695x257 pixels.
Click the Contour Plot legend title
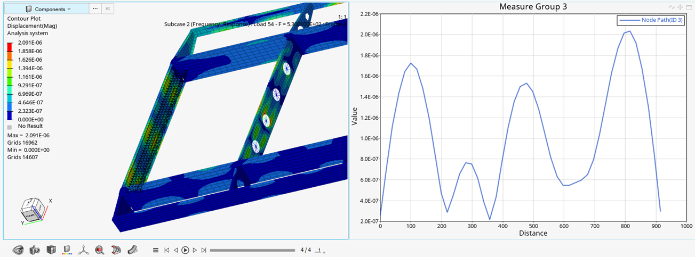click(x=24, y=18)
